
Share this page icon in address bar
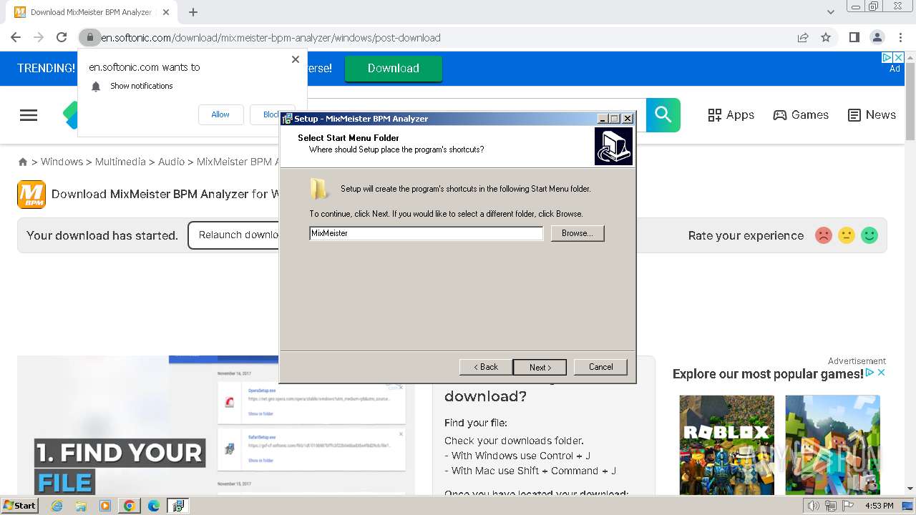pyautogui.click(x=803, y=37)
